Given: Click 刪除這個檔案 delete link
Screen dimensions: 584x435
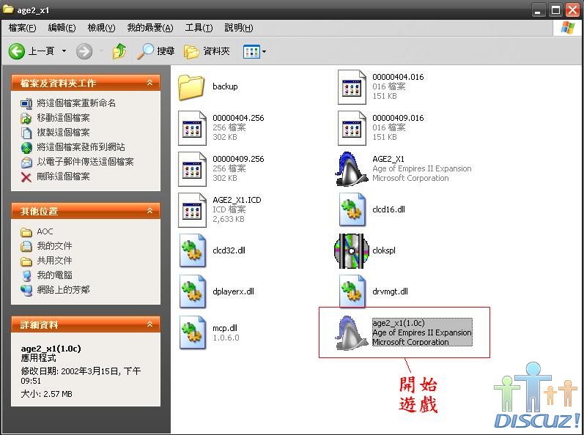Looking at the screenshot, I should point(63,176).
